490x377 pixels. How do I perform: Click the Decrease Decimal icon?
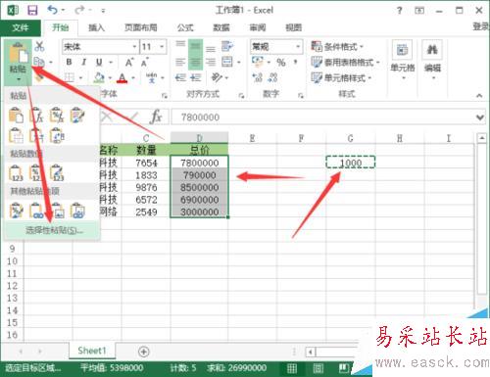[272, 77]
